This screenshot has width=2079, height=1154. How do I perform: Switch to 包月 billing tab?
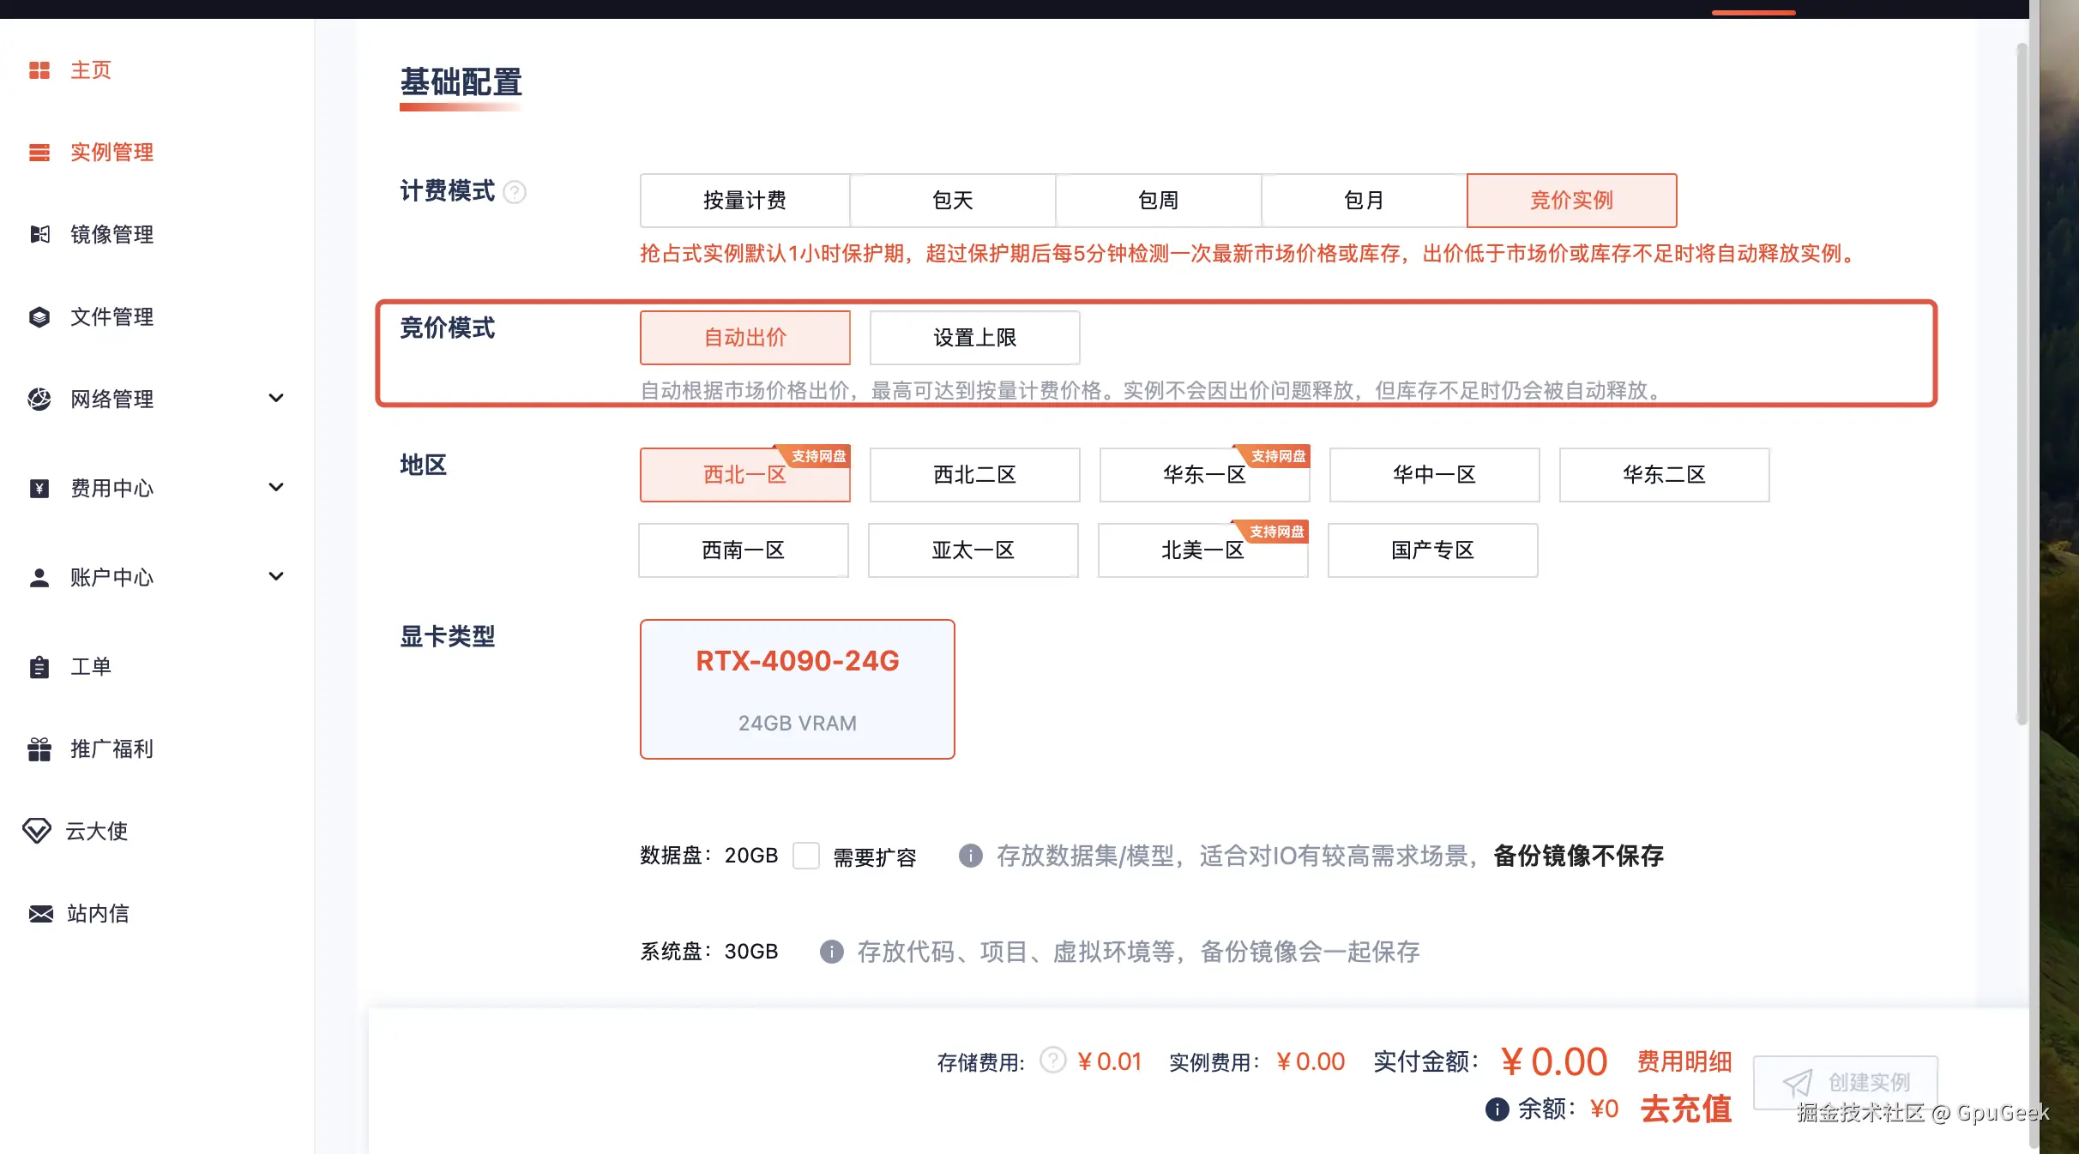[x=1364, y=201]
